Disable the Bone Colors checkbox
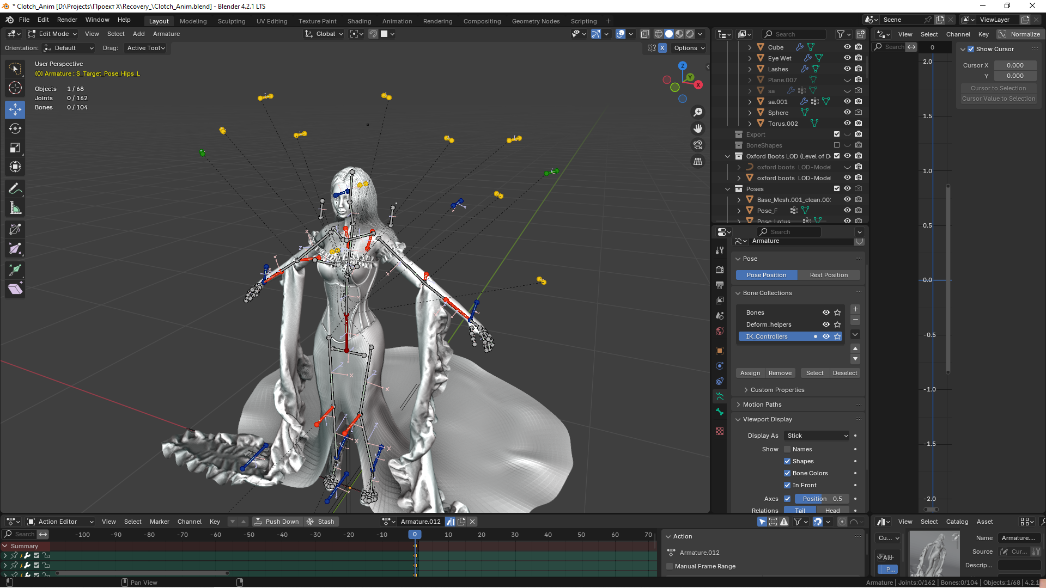The width and height of the screenshot is (1046, 588). pyautogui.click(x=787, y=473)
